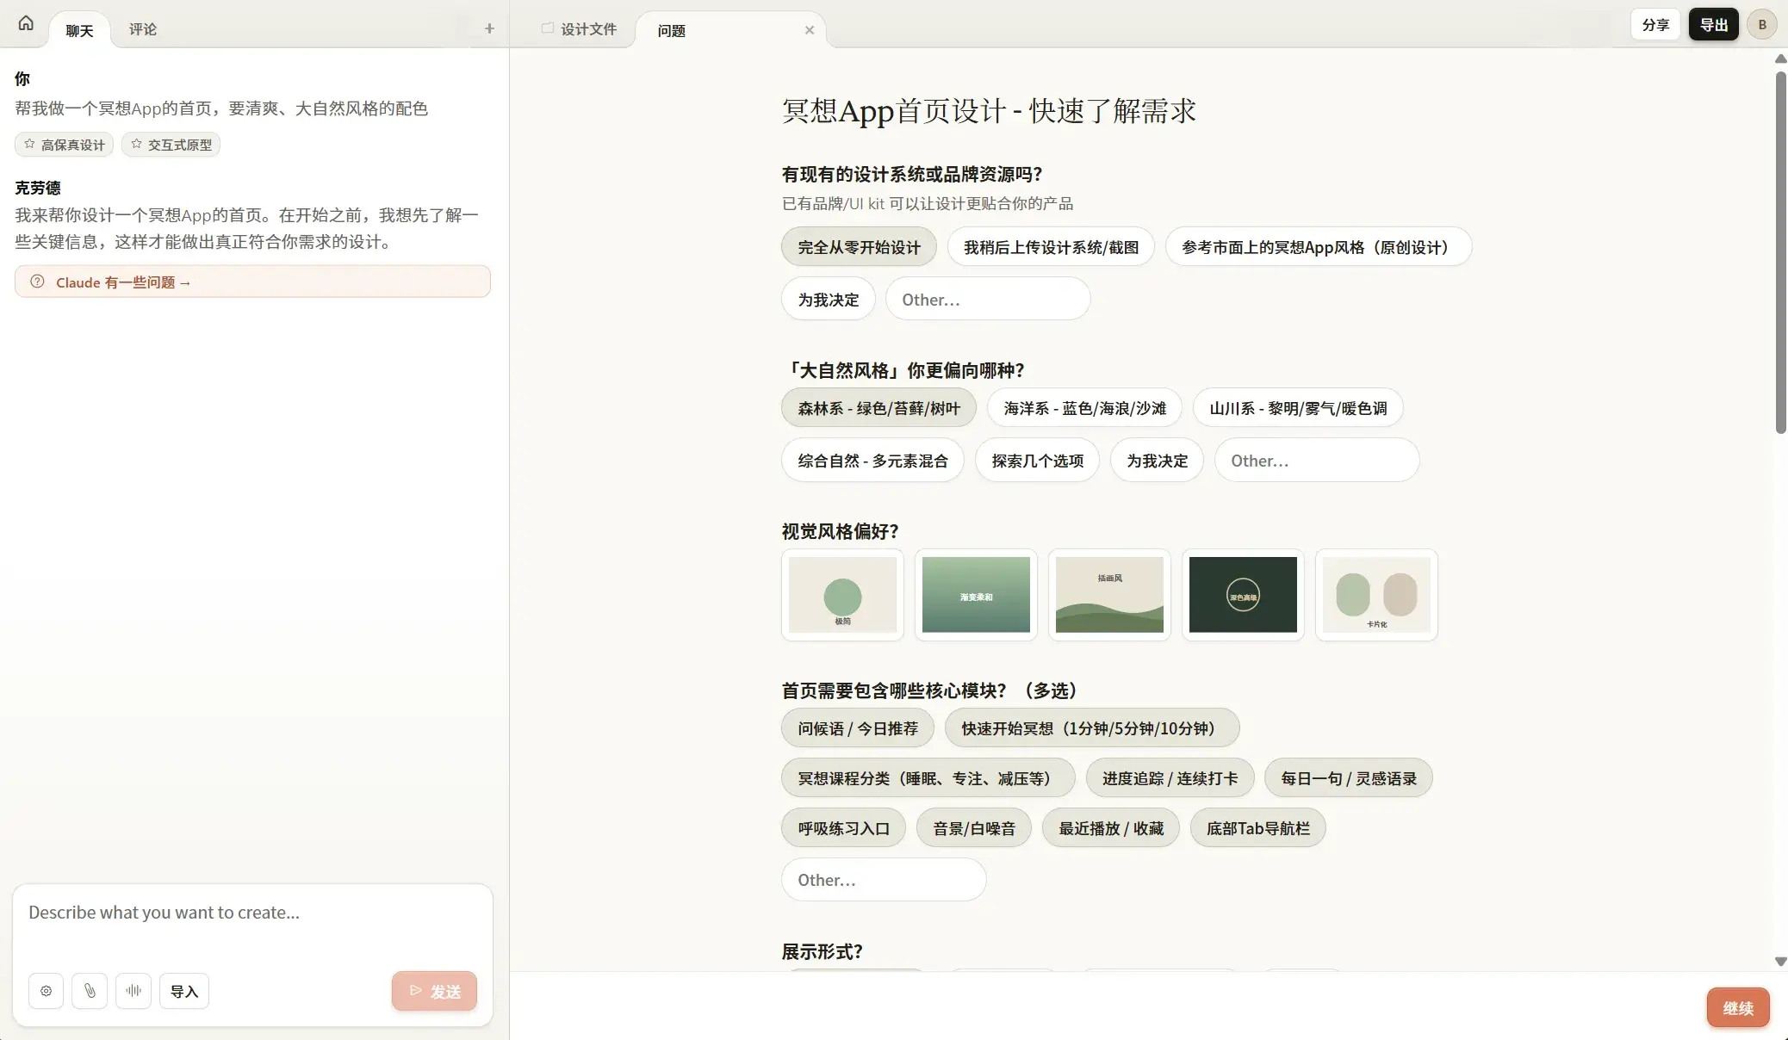The image size is (1788, 1040).
Task: Choose the dark green 深色 style swatch
Action: pyautogui.click(x=1243, y=595)
